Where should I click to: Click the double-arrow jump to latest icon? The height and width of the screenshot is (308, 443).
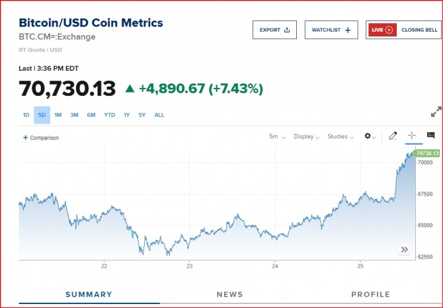click(403, 249)
